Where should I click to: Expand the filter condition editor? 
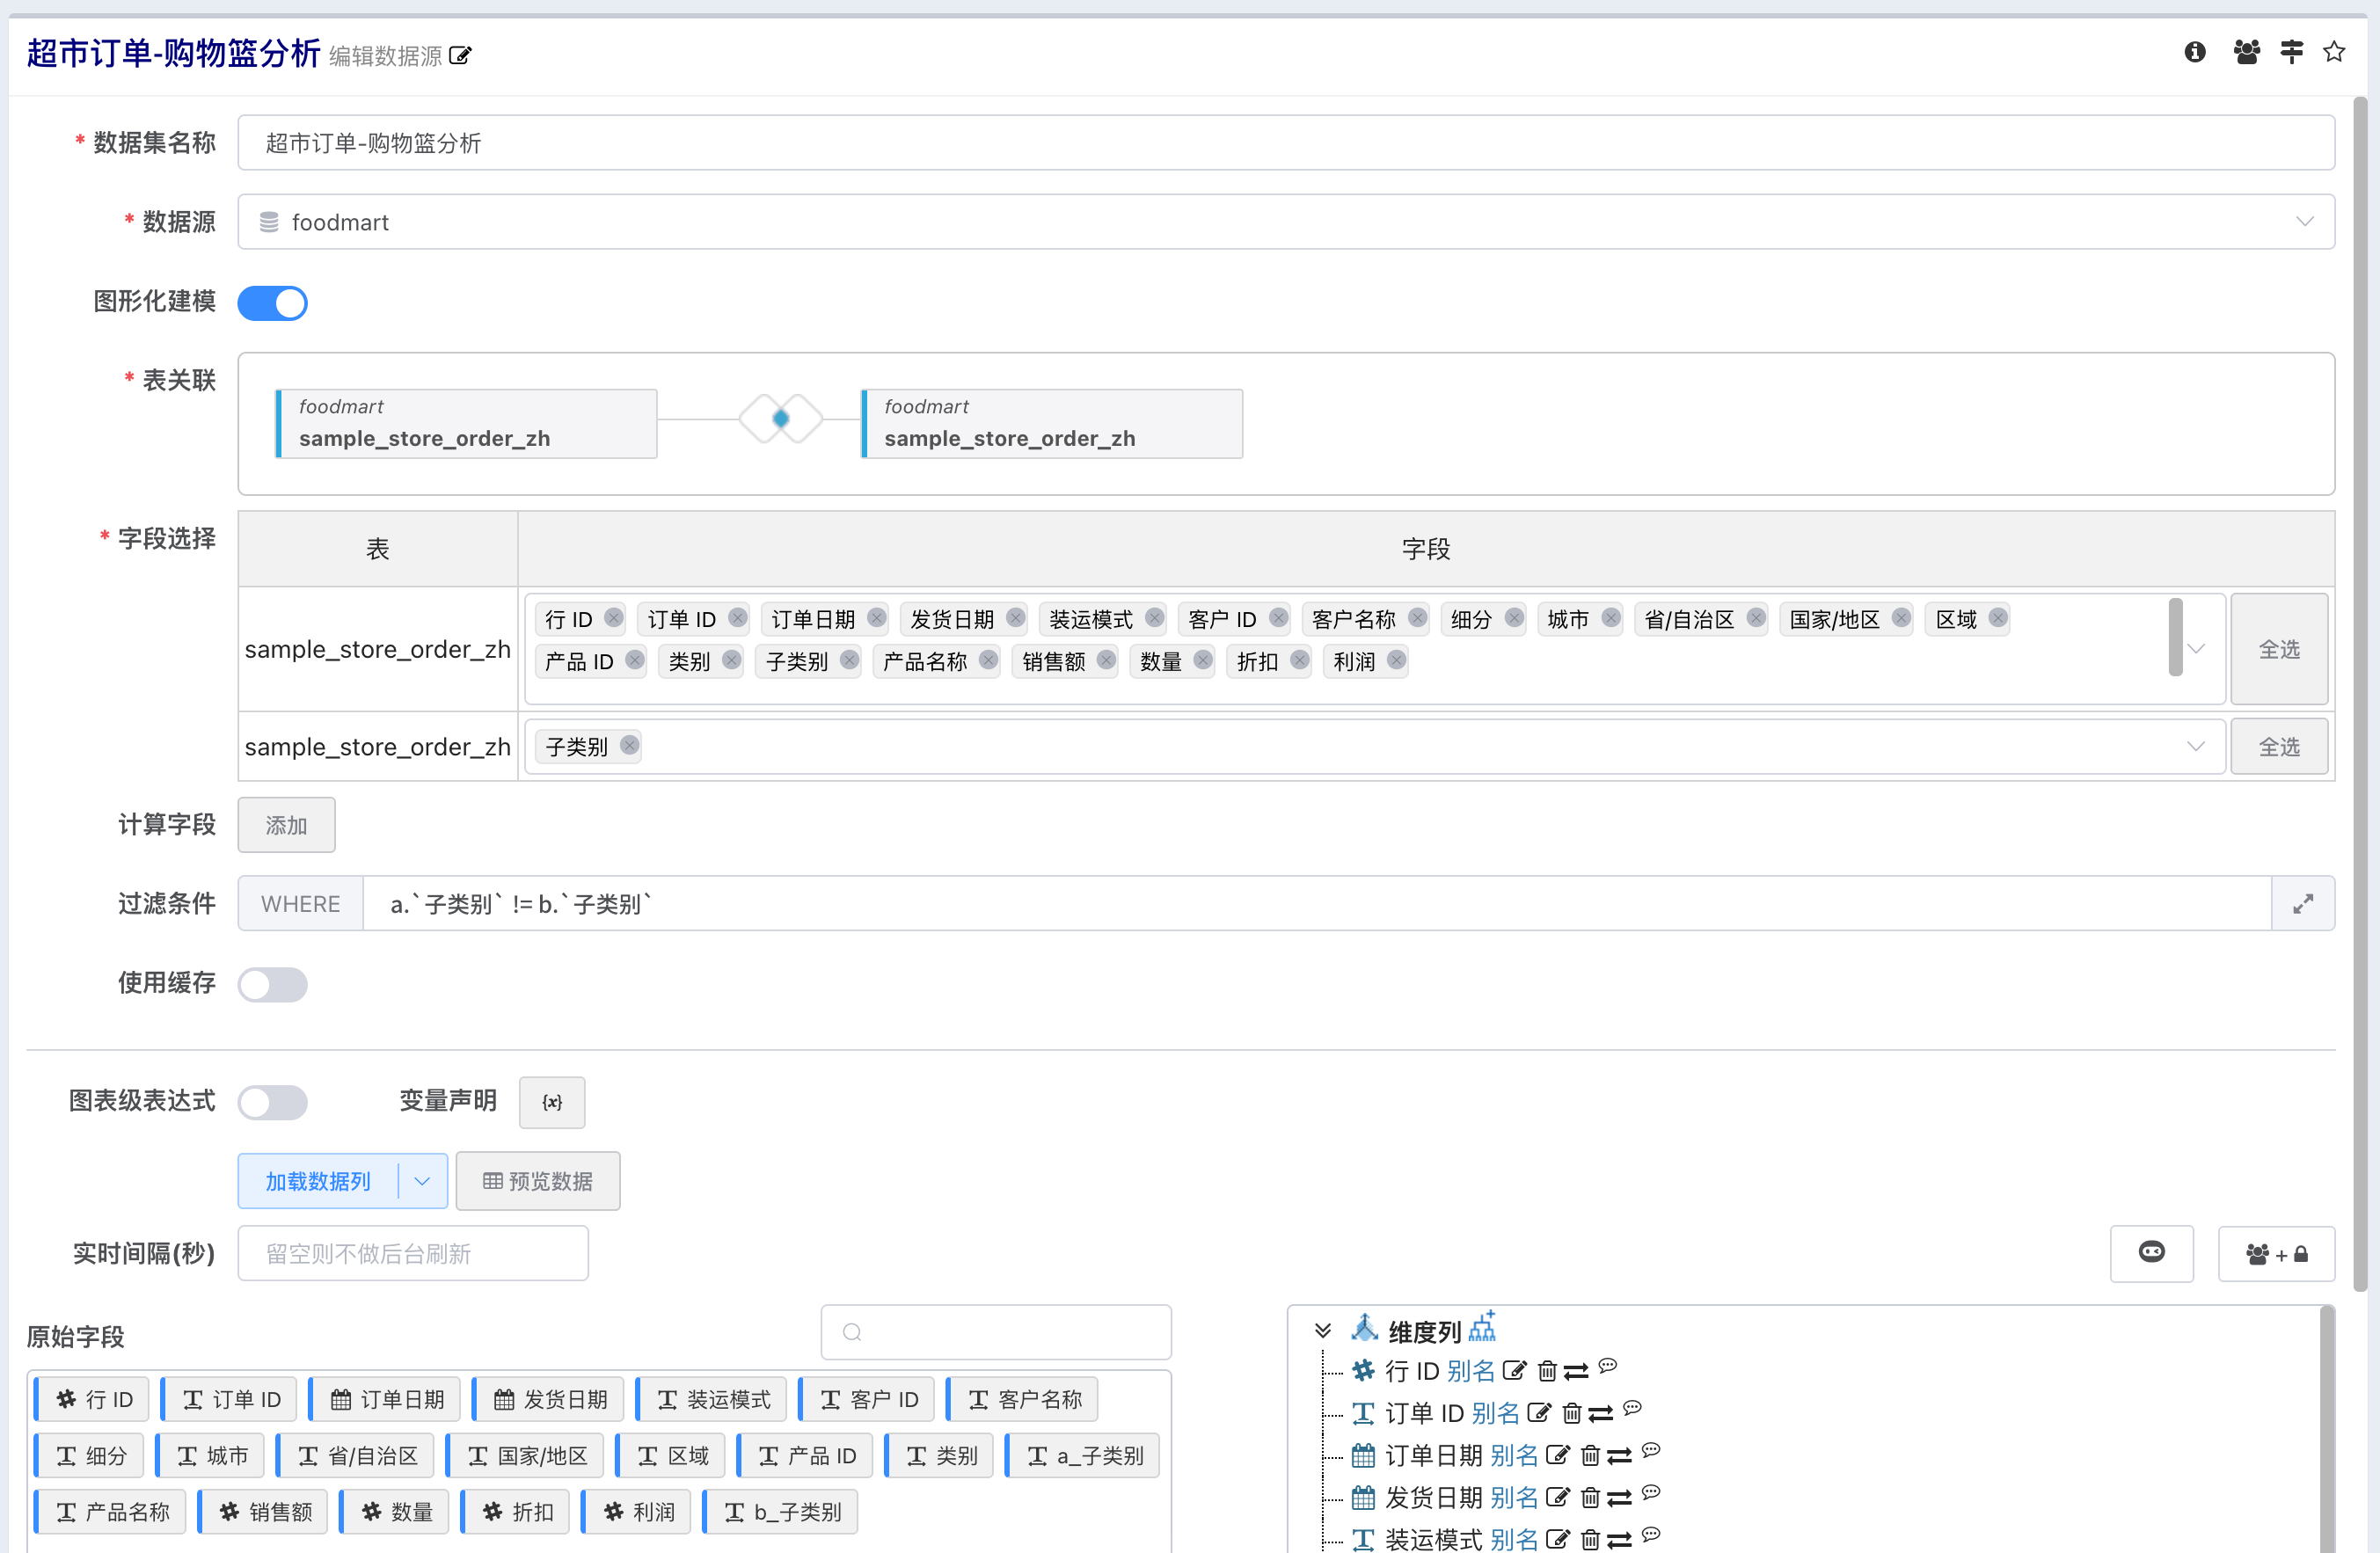tap(2302, 903)
